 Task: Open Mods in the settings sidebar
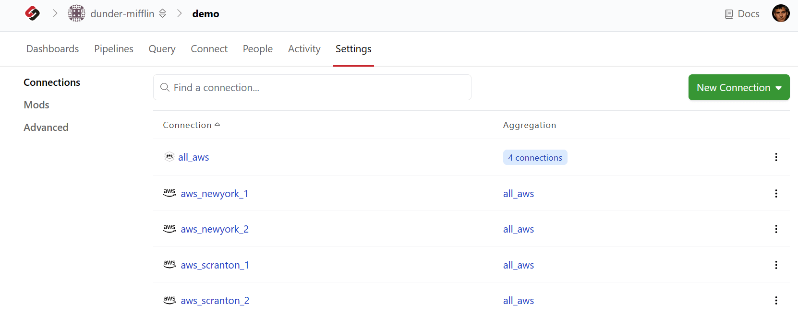coord(36,105)
